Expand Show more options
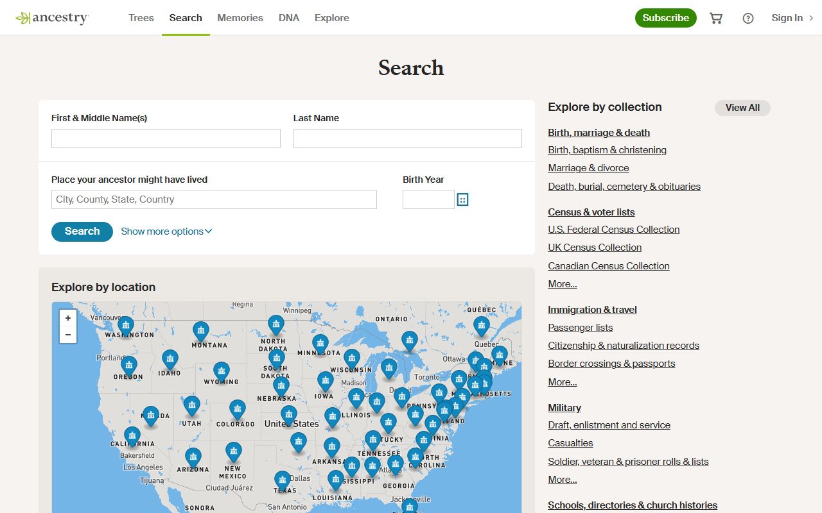The width and height of the screenshot is (822, 513). 166,231
